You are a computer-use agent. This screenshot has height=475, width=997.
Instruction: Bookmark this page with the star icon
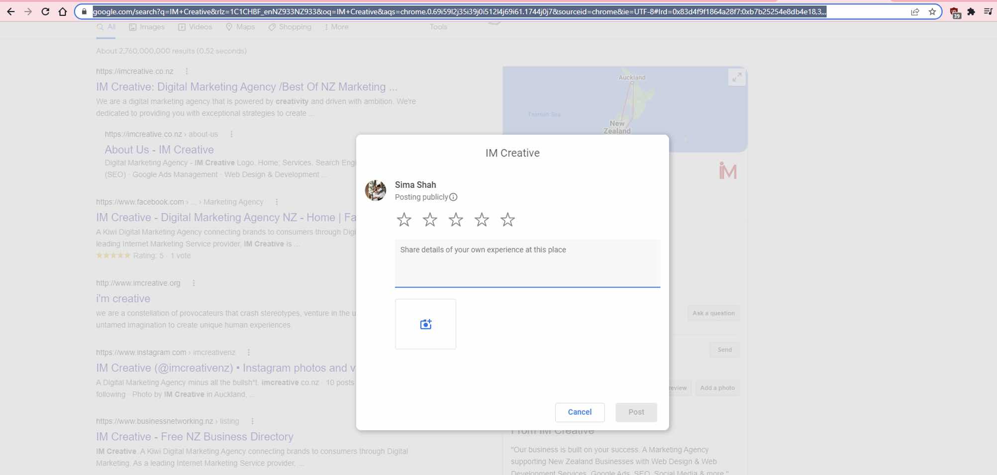coord(932,11)
